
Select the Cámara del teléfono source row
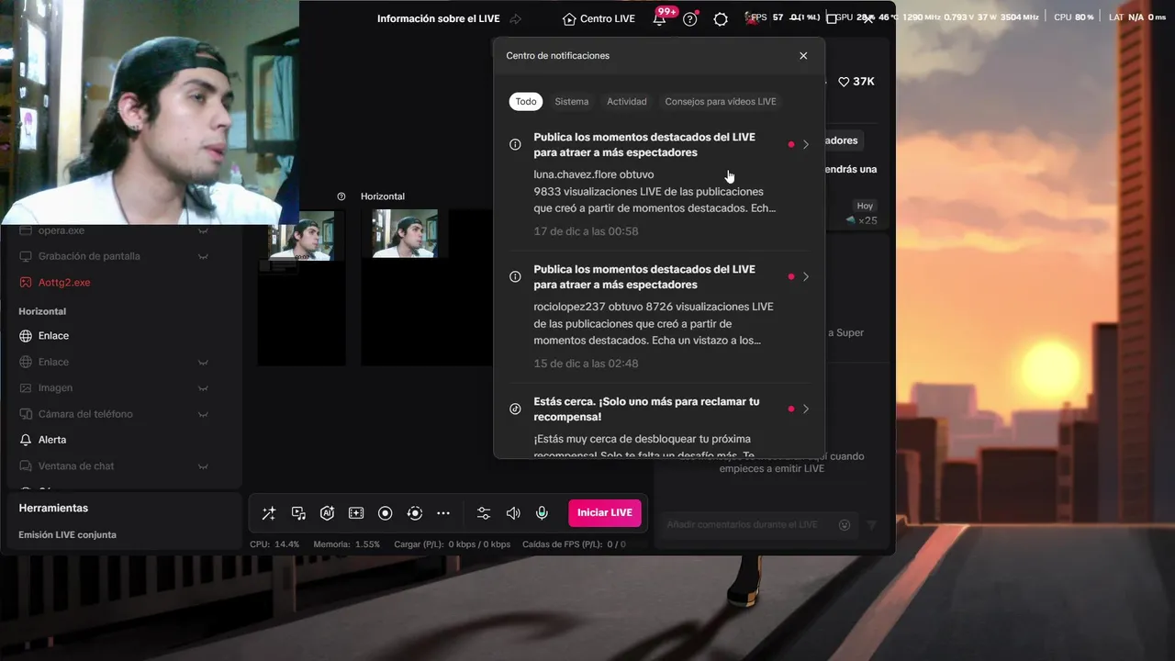(124, 414)
